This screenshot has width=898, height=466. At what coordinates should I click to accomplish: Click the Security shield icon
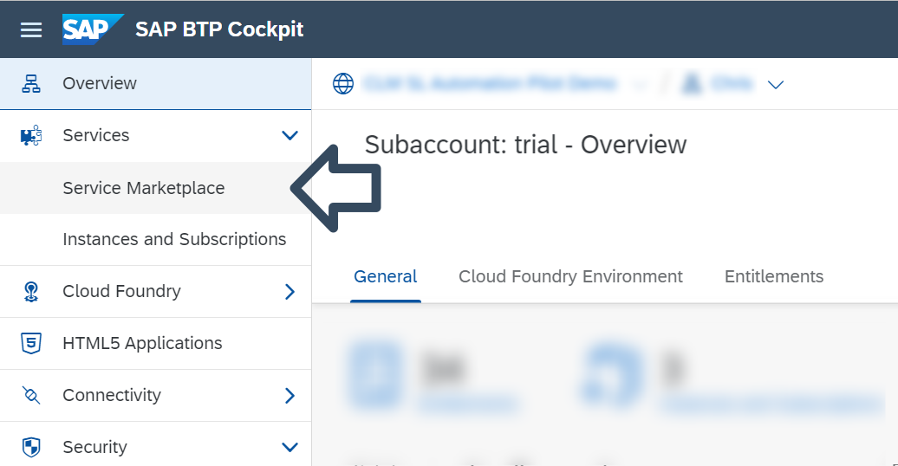[x=31, y=447]
